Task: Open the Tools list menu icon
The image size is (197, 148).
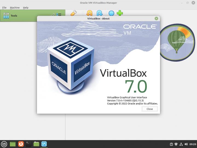Action: click(59, 15)
